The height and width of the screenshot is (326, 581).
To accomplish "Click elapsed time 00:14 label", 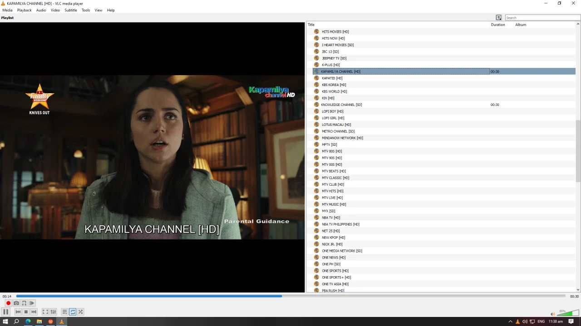I will click(x=7, y=296).
